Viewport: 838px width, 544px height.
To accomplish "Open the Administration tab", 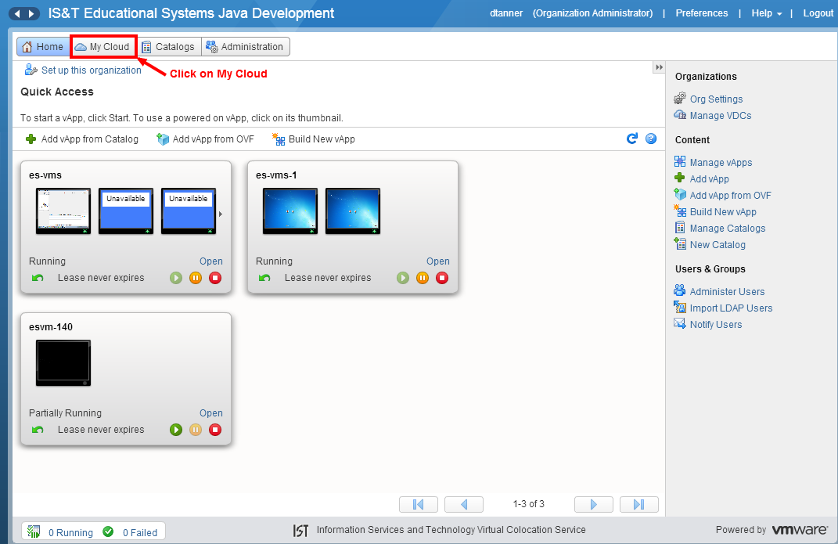I will [245, 47].
